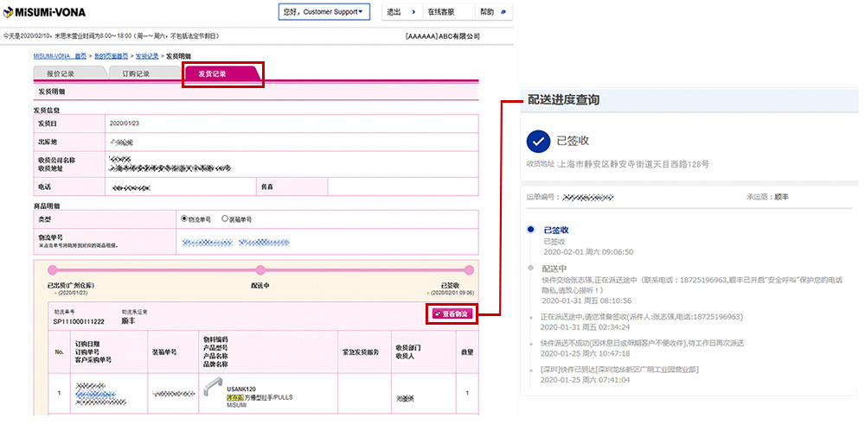Screen dimensions: 865x424
Task: Click logistics number SP111000111222
Action: pyautogui.click(x=79, y=321)
